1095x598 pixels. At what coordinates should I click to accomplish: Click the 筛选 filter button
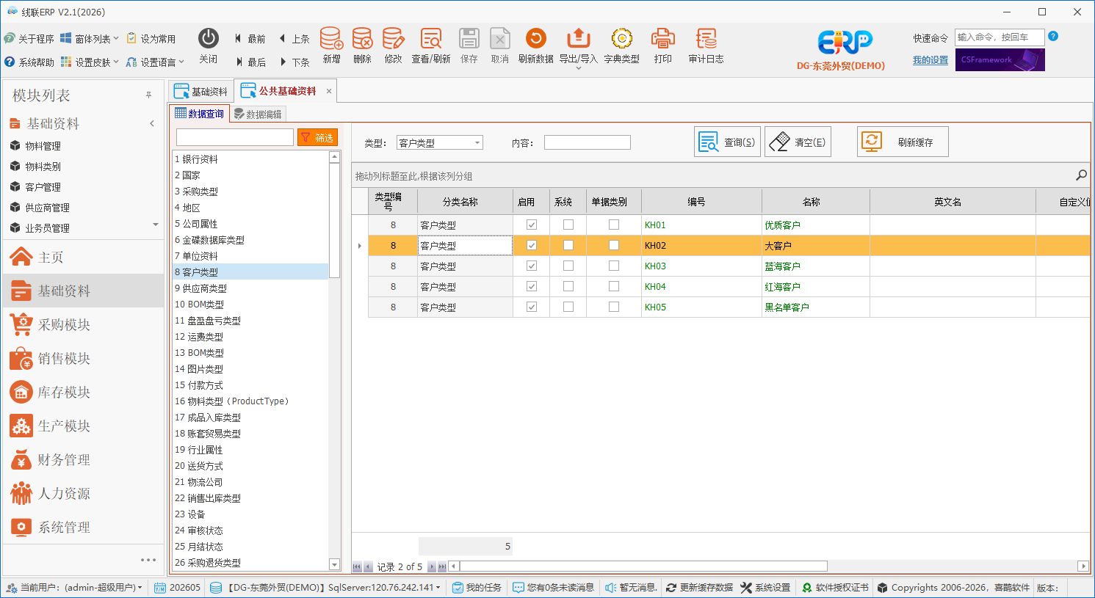click(317, 137)
